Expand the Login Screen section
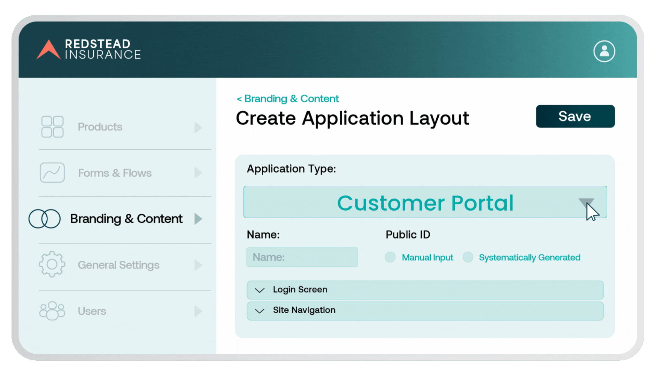This screenshot has width=669, height=376. pos(260,290)
